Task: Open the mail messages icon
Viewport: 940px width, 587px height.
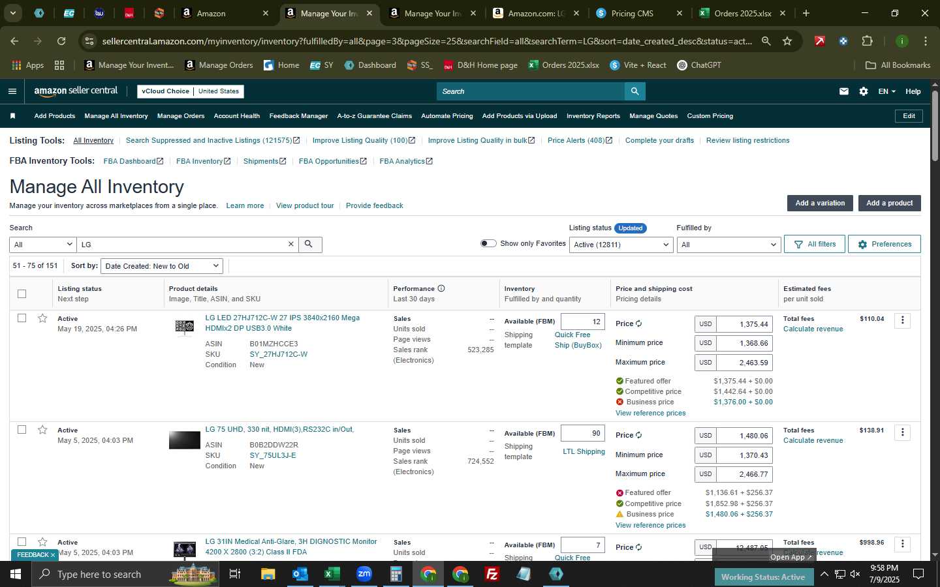Action: pyautogui.click(x=844, y=91)
